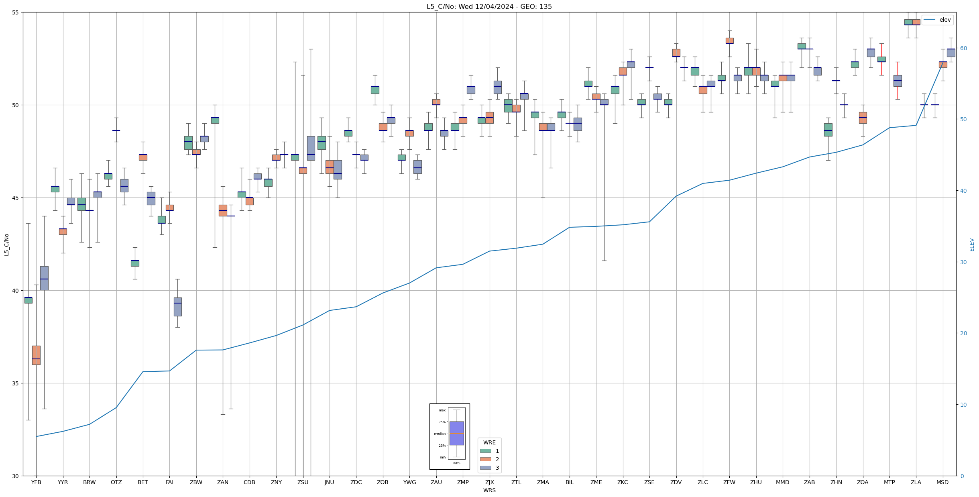Click the green WRE 1 legend swatch
This screenshot has width=979, height=497.
[x=485, y=451]
